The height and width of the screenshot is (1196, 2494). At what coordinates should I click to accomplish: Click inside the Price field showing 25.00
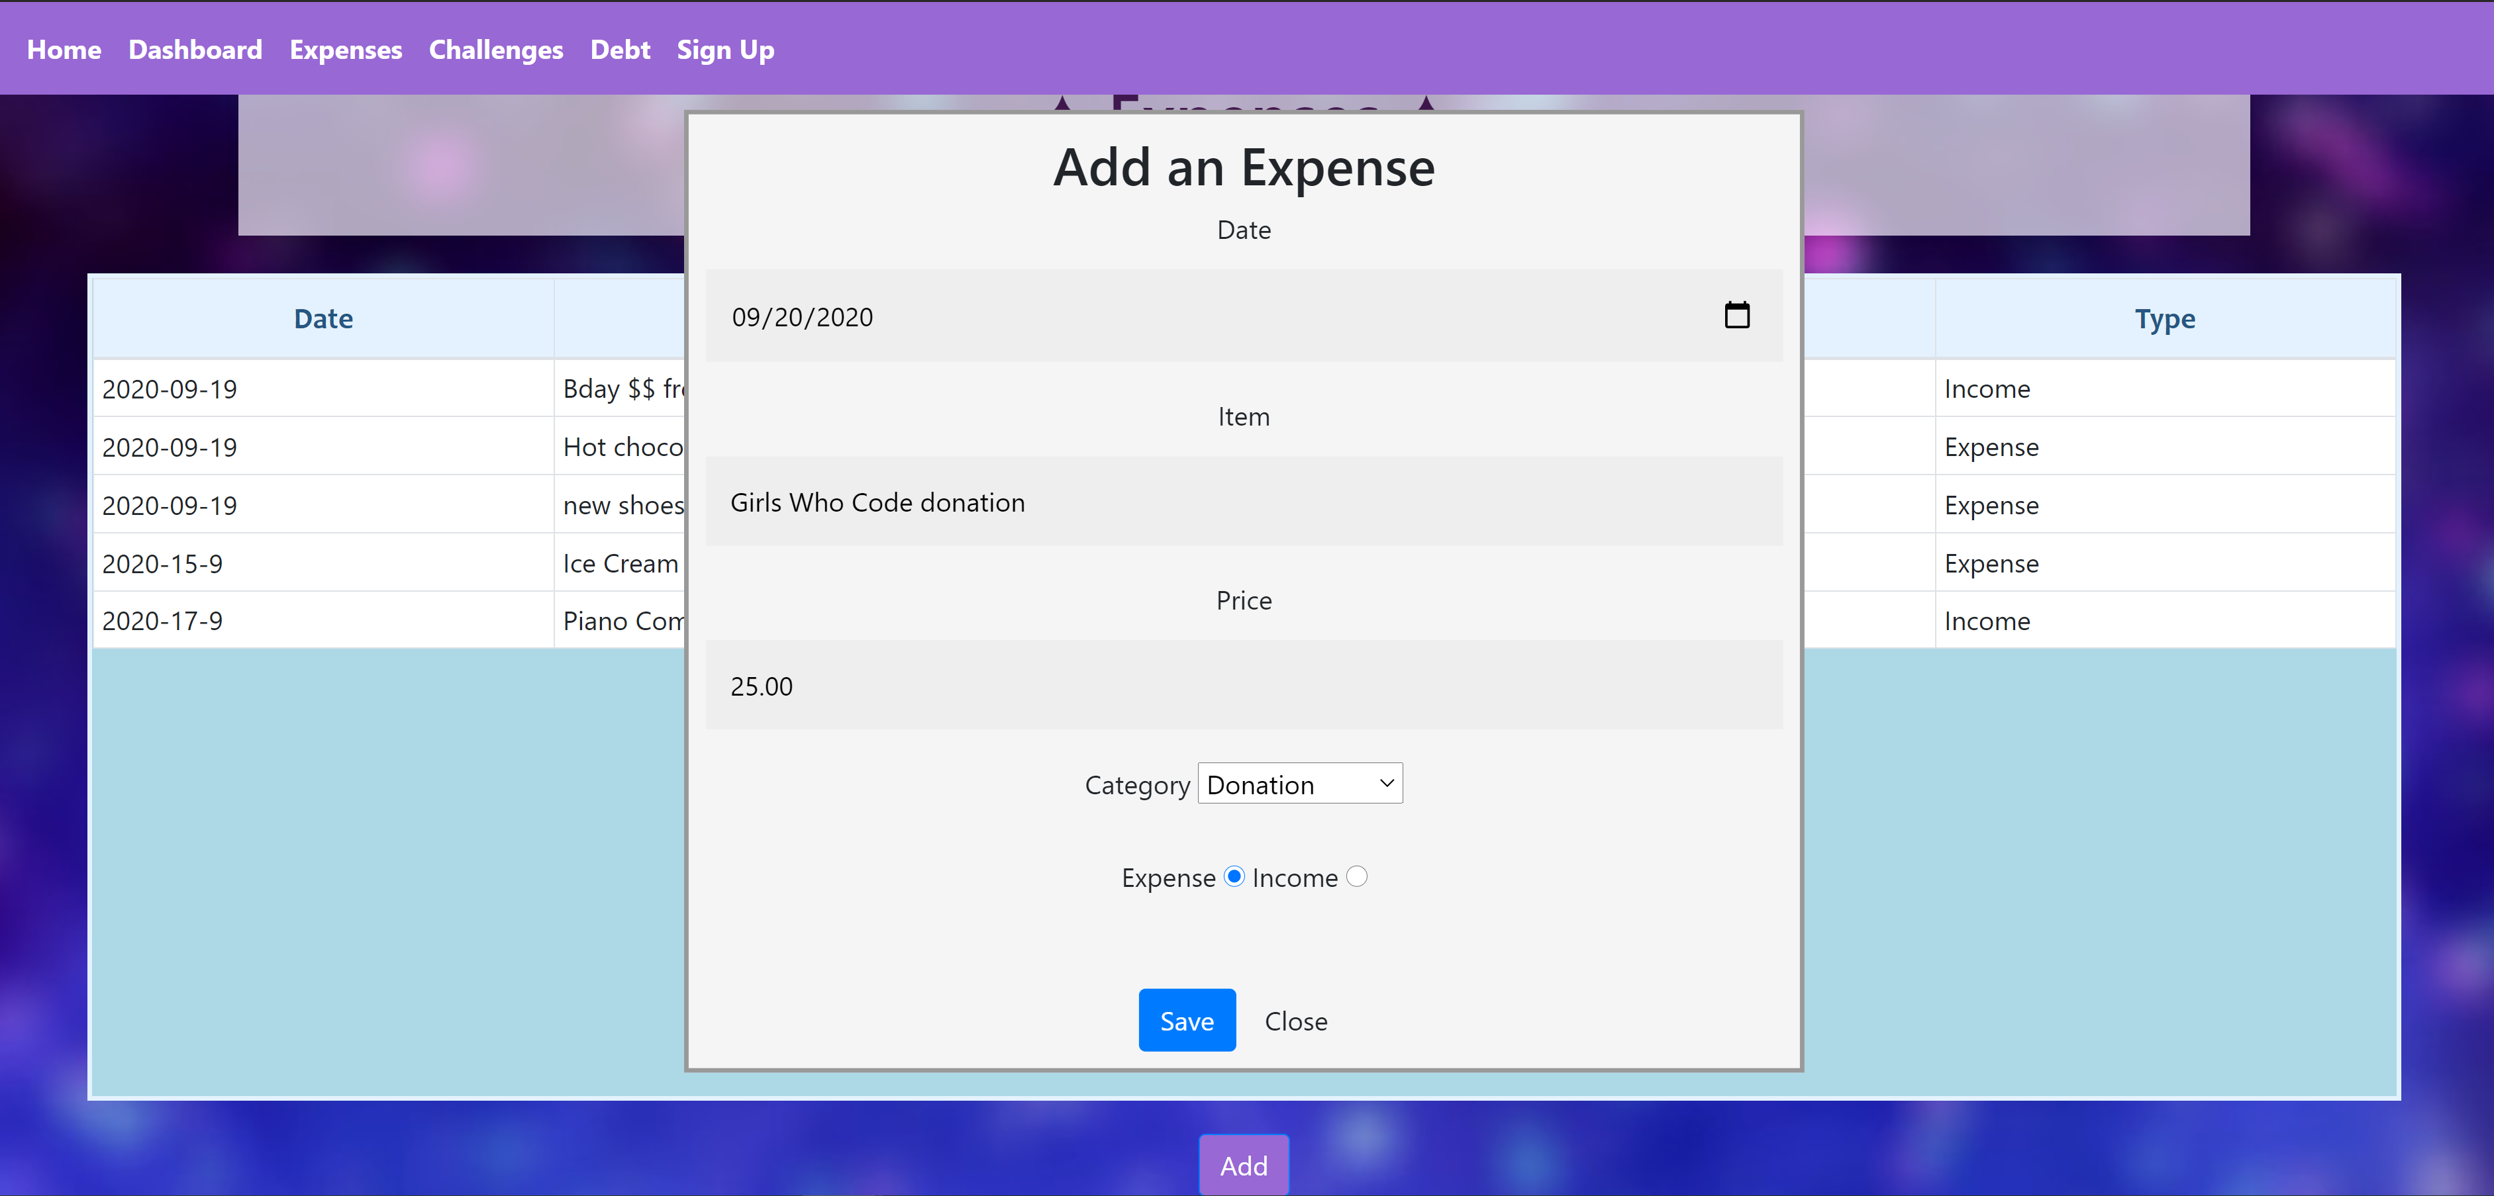(1243, 685)
